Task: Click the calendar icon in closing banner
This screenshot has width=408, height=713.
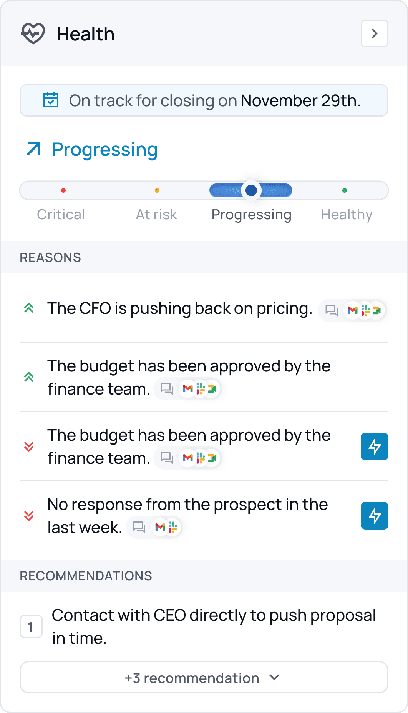Action: point(51,100)
